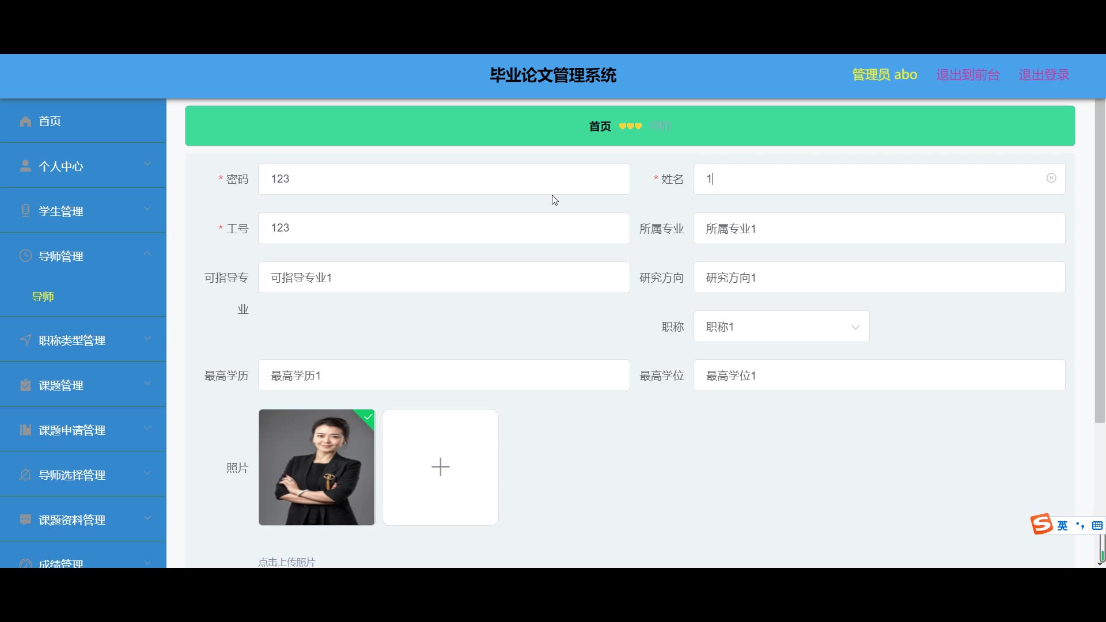Click the uploaded teacher photo thumbnail
The height and width of the screenshot is (622, 1106).
click(316, 467)
